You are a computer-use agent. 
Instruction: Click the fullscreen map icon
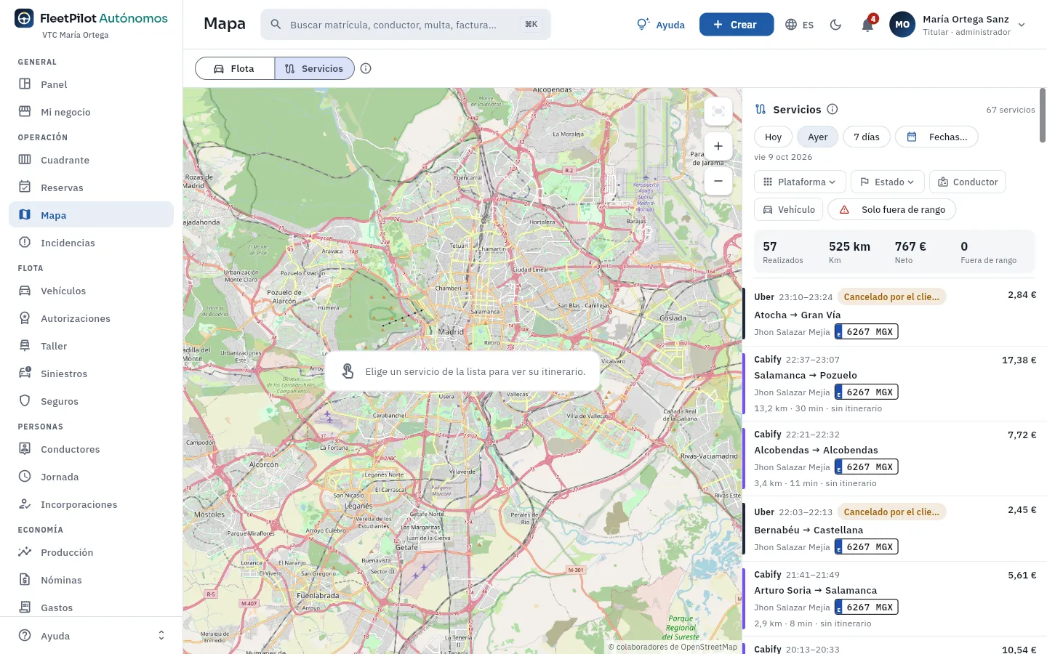tap(718, 111)
